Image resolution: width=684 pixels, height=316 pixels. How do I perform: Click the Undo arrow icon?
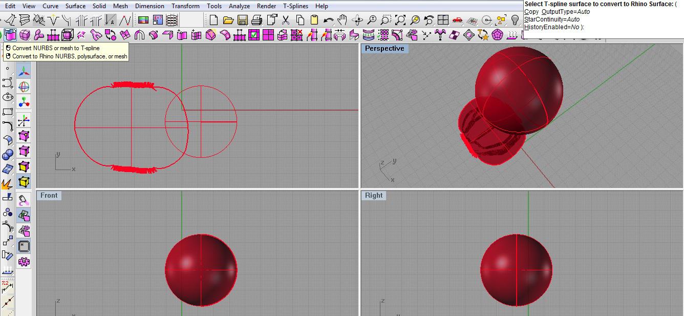coord(329,20)
